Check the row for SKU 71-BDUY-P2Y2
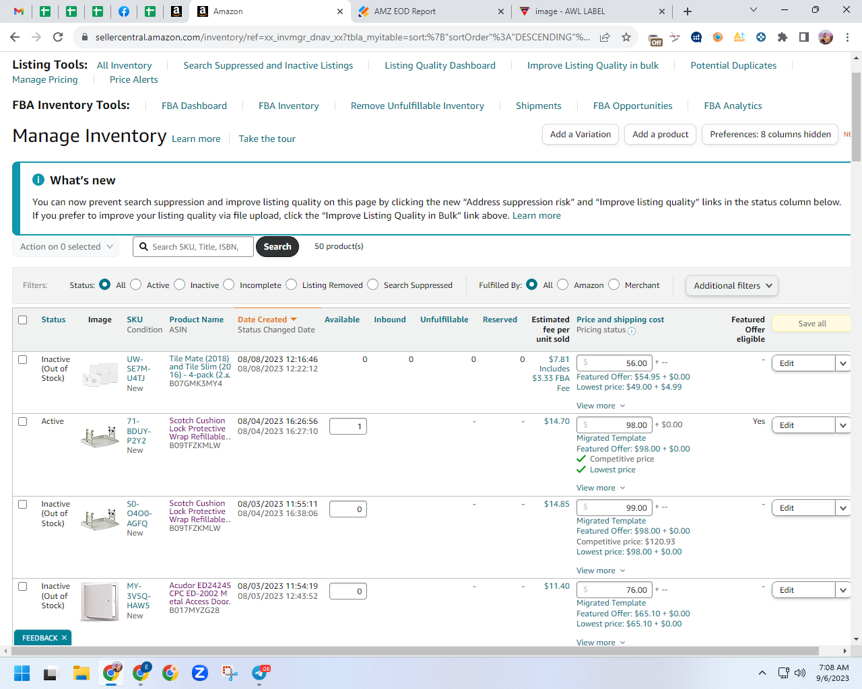 pyautogui.click(x=23, y=421)
